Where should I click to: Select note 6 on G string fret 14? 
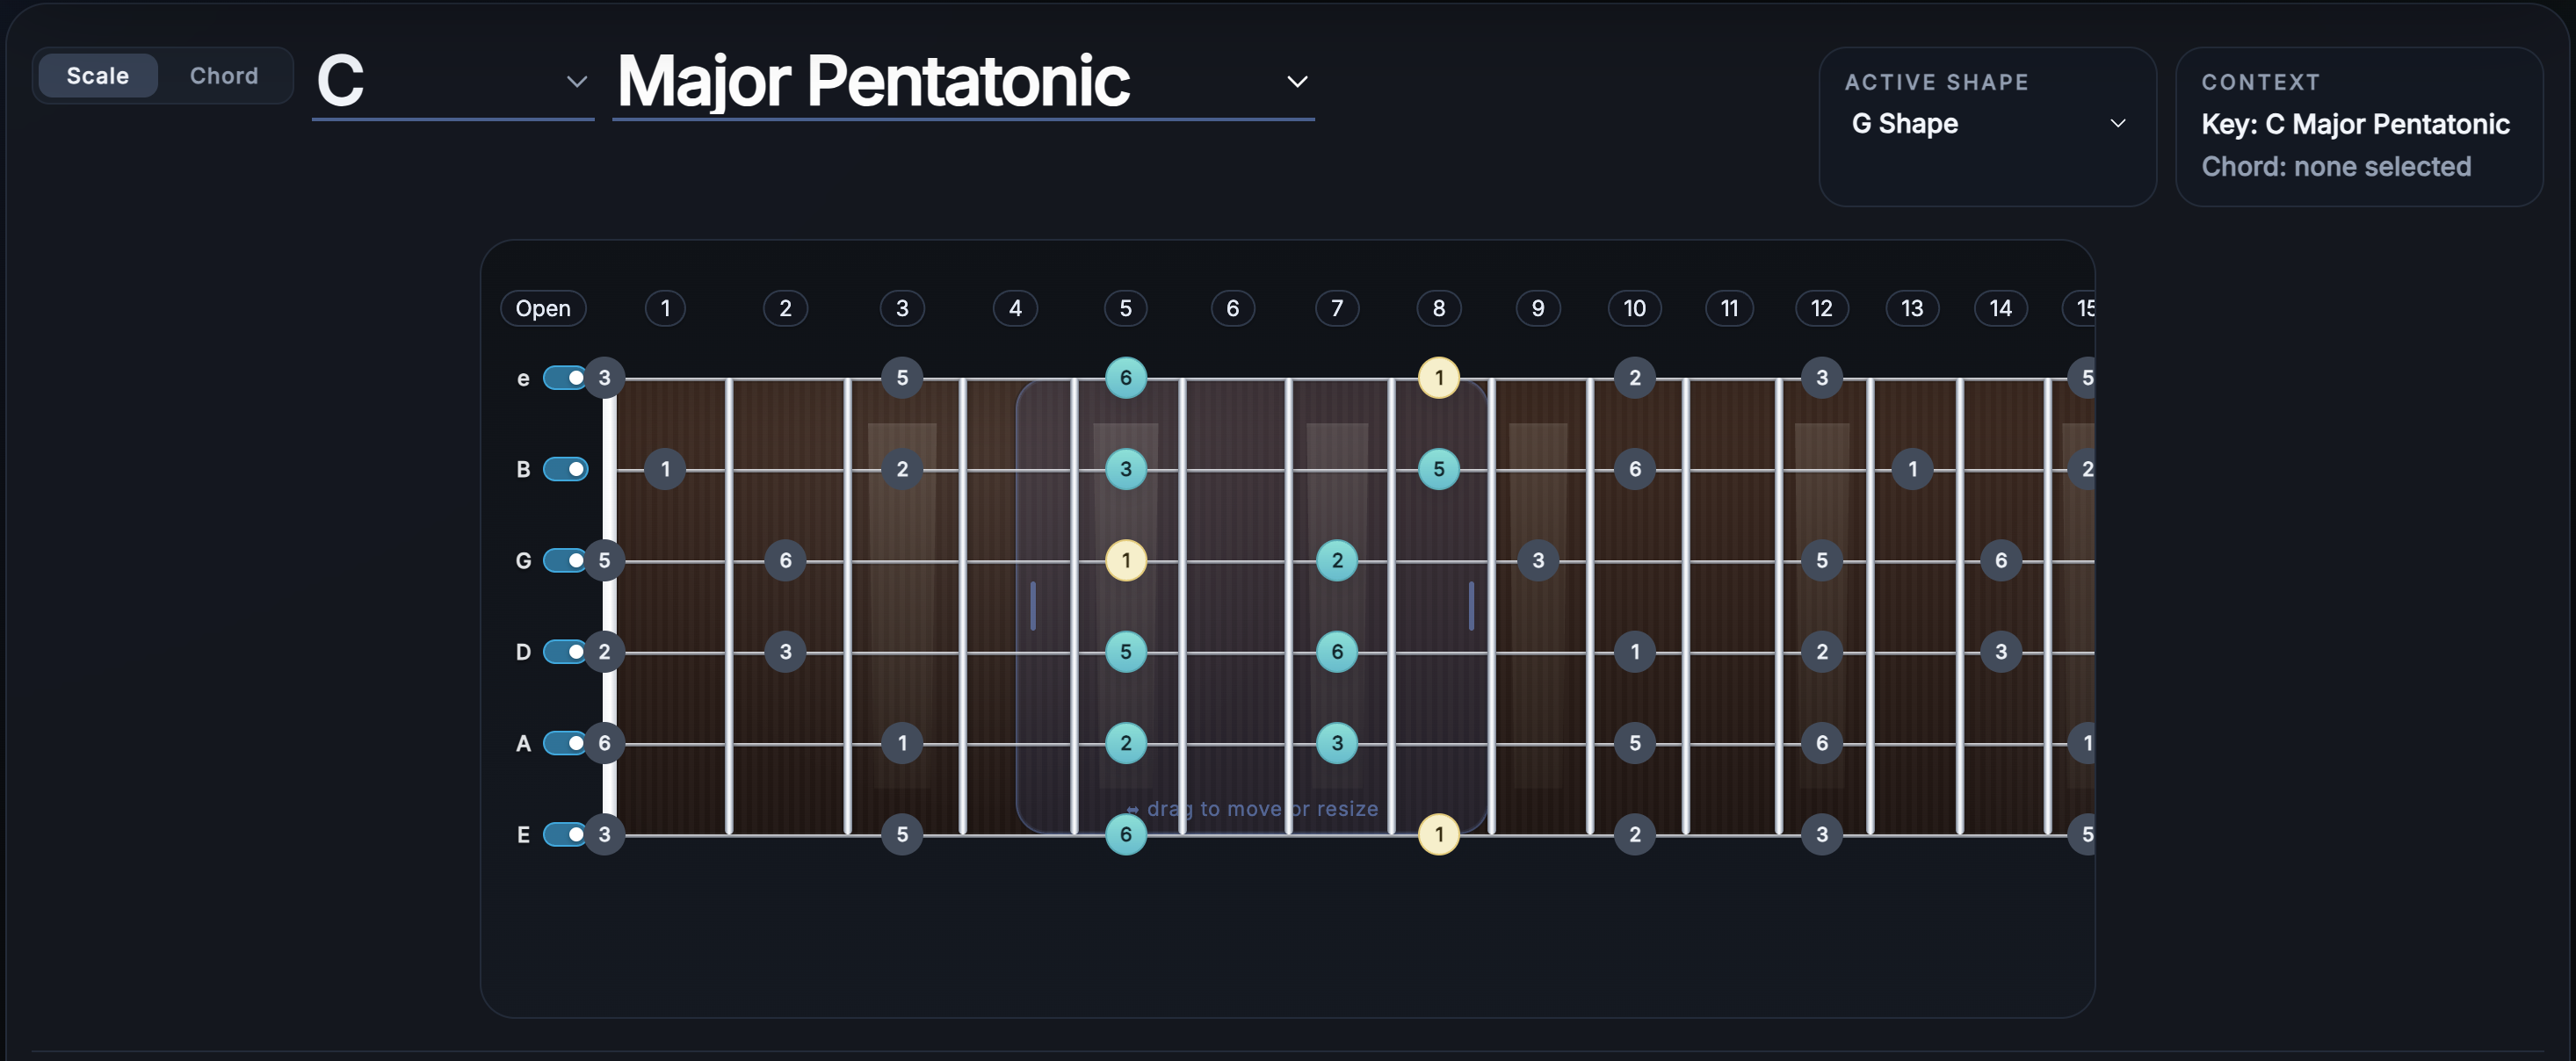pos(2001,560)
